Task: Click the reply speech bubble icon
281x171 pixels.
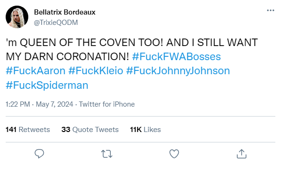Action: click(x=39, y=154)
